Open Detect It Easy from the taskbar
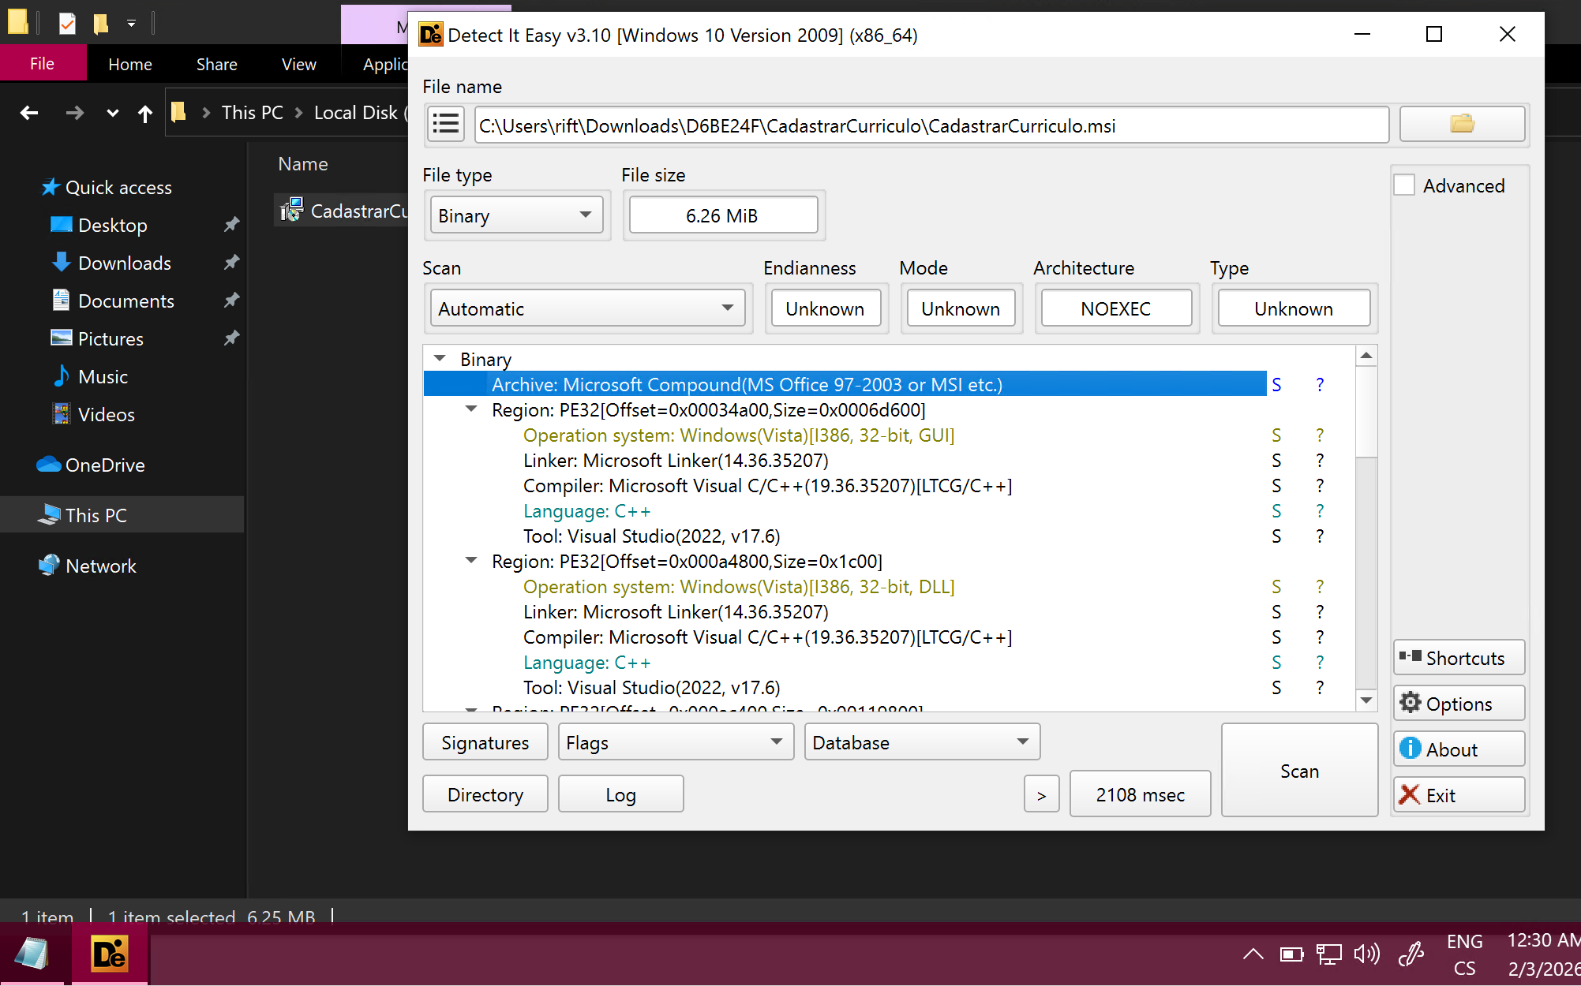This screenshot has height=986, width=1581. tap(110, 954)
